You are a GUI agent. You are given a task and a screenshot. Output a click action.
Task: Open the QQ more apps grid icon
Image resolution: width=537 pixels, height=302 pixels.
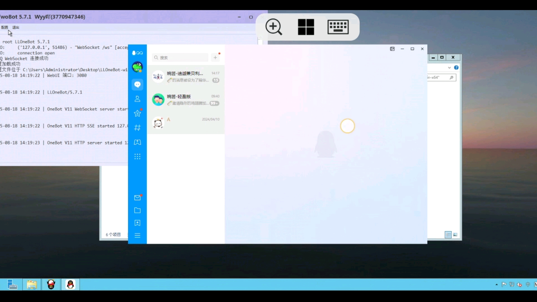(137, 157)
